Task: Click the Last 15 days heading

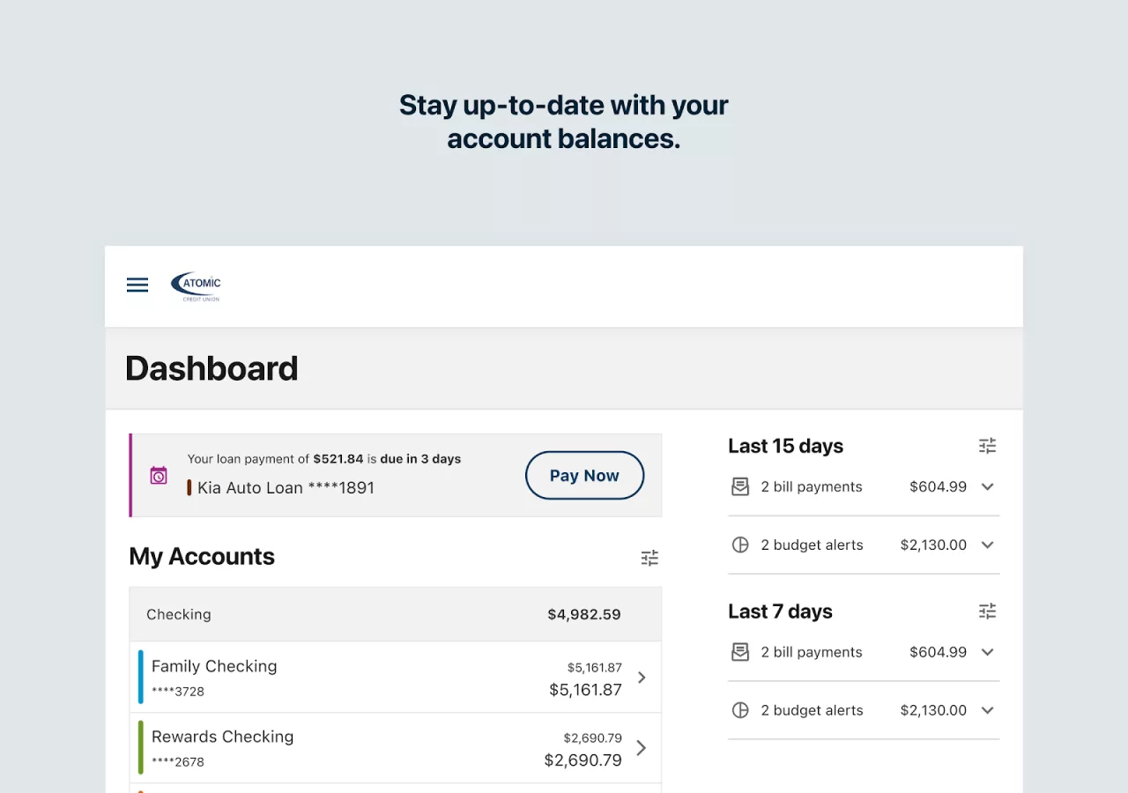Action: click(785, 446)
